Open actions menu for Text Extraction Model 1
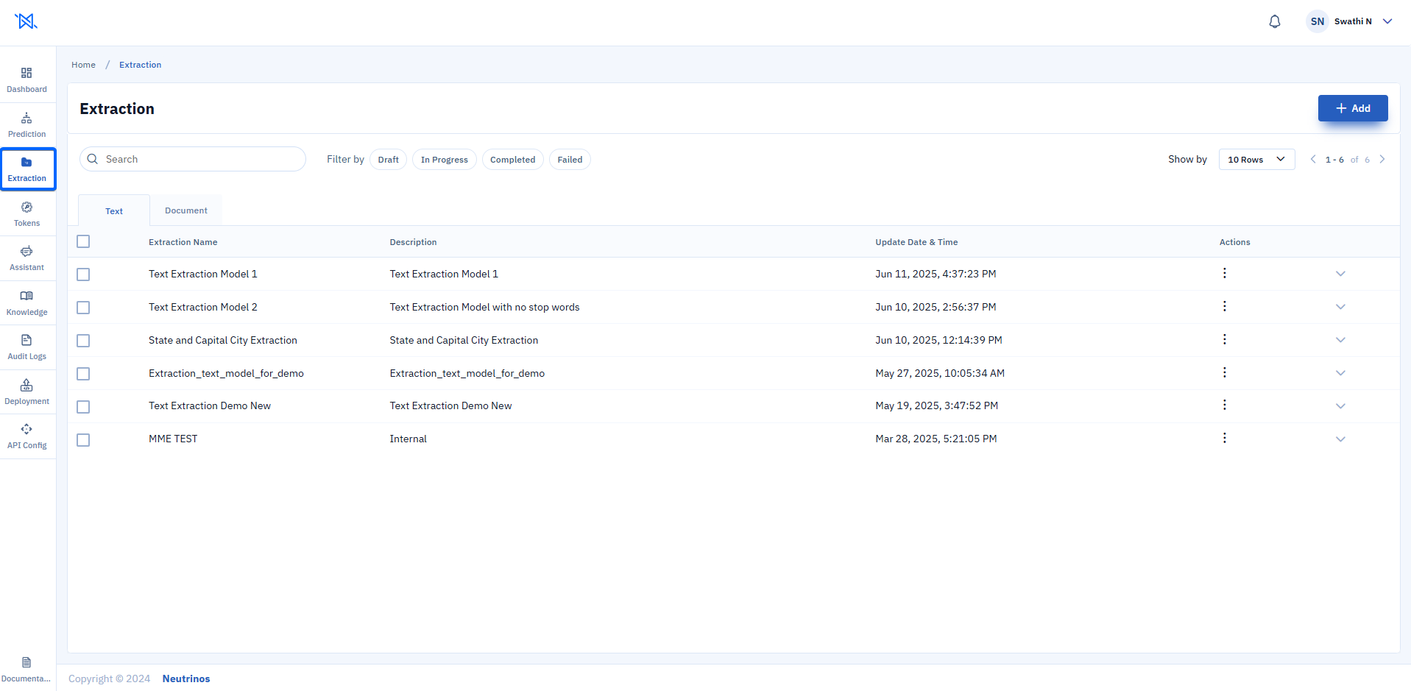The height and width of the screenshot is (691, 1411). 1224,273
